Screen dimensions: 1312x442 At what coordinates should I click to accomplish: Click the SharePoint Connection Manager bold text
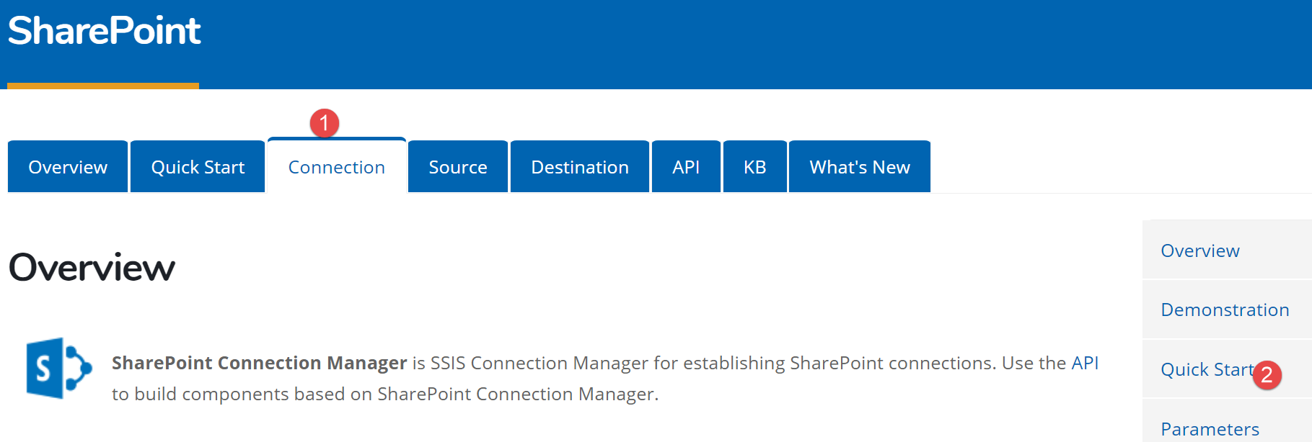tap(259, 363)
